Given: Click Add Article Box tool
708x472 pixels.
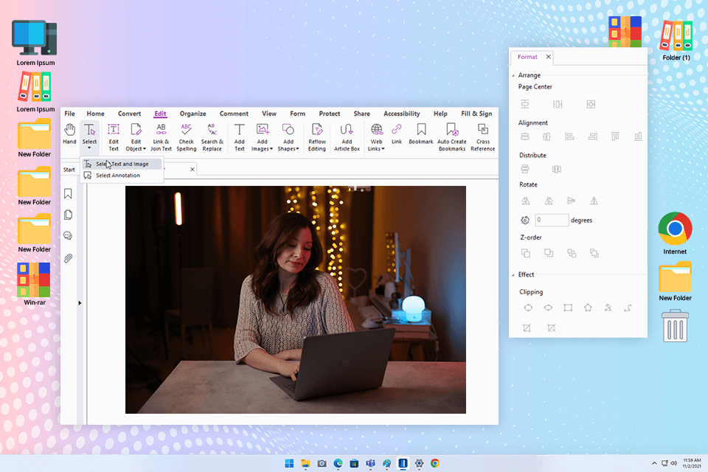Looking at the screenshot, I should coord(347,137).
